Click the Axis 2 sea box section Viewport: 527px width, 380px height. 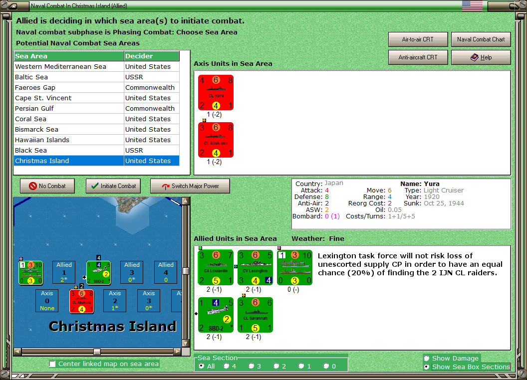pos(115,301)
